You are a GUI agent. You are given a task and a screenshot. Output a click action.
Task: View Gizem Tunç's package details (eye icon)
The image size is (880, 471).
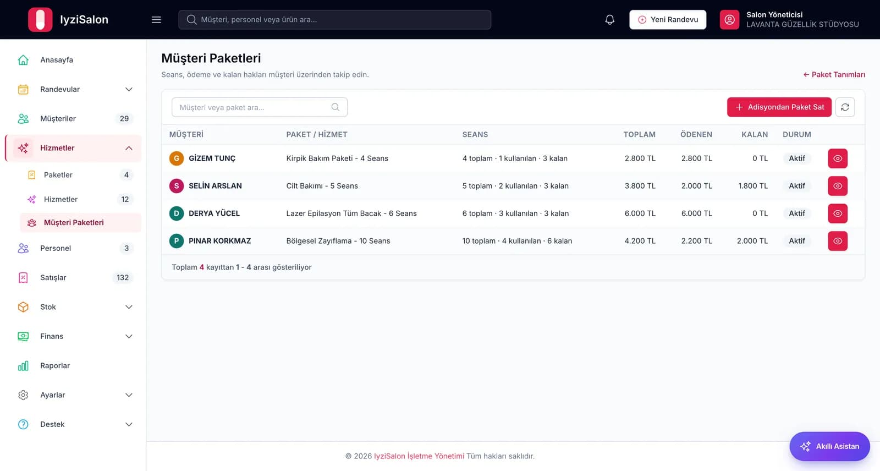click(x=838, y=158)
